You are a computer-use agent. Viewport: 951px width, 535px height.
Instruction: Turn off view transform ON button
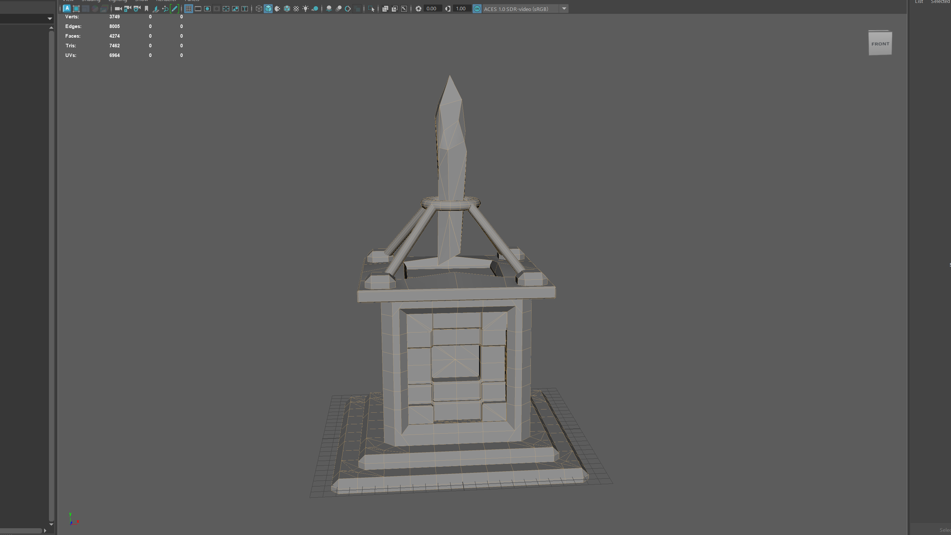coord(477,8)
